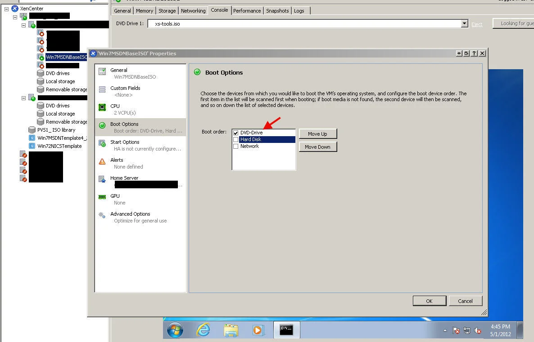This screenshot has width=534, height=342.
Task: Check the Hard Disk boot device
Action: pyautogui.click(x=235, y=140)
